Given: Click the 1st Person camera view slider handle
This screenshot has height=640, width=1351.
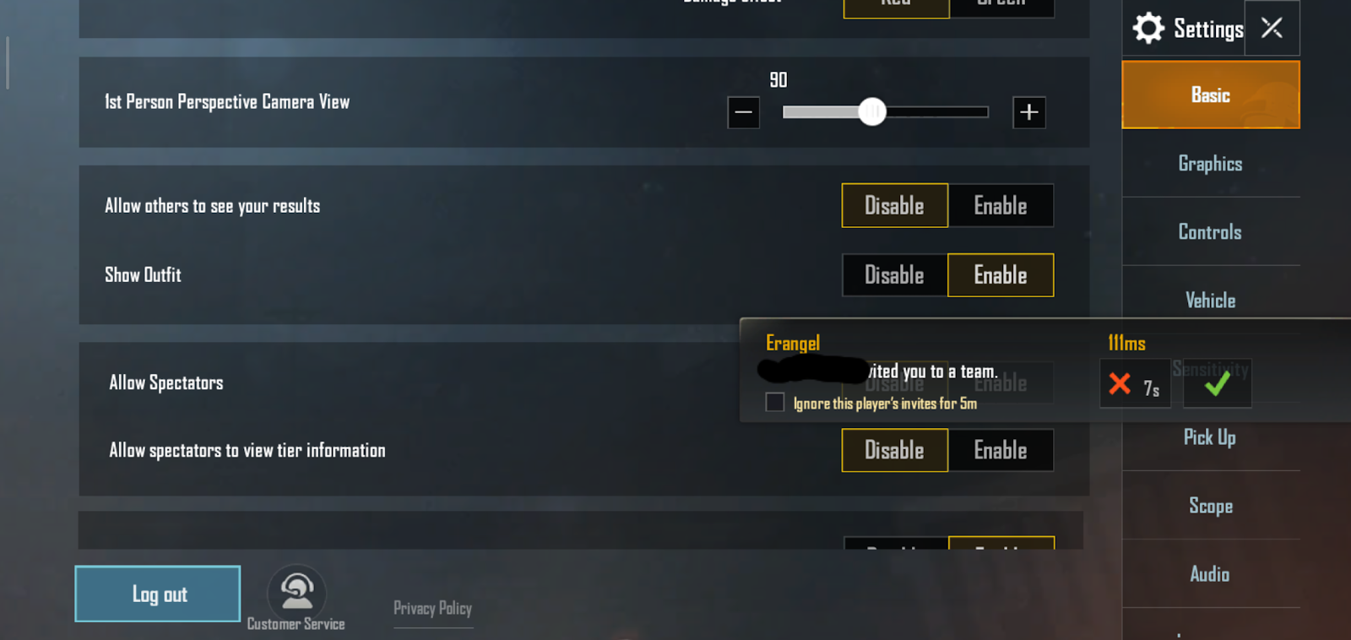Looking at the screenshot, I should (872, 111).
